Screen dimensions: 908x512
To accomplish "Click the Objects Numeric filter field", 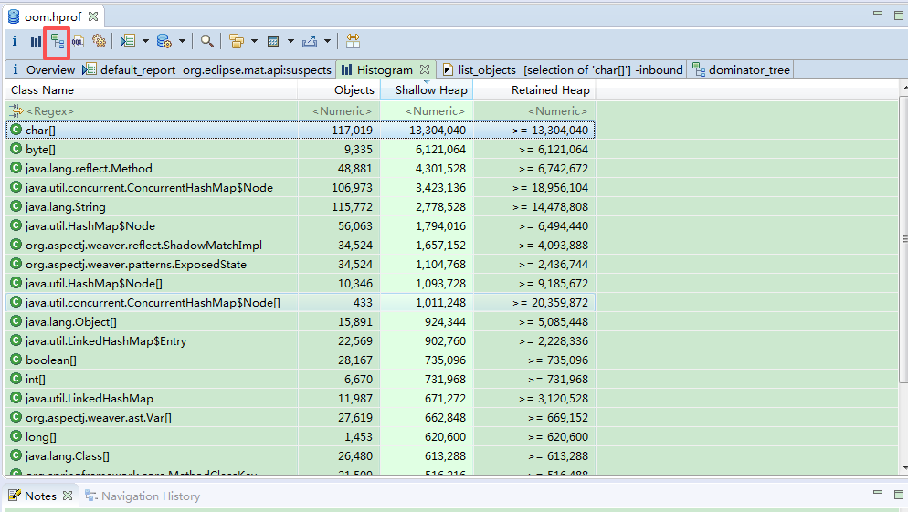I will tap(339, 110).
